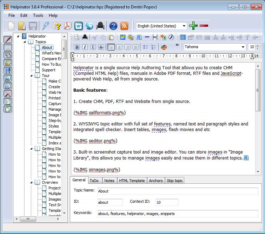
Task: Insert a hyperlink with the chain icon
Action: pos(131,37)
